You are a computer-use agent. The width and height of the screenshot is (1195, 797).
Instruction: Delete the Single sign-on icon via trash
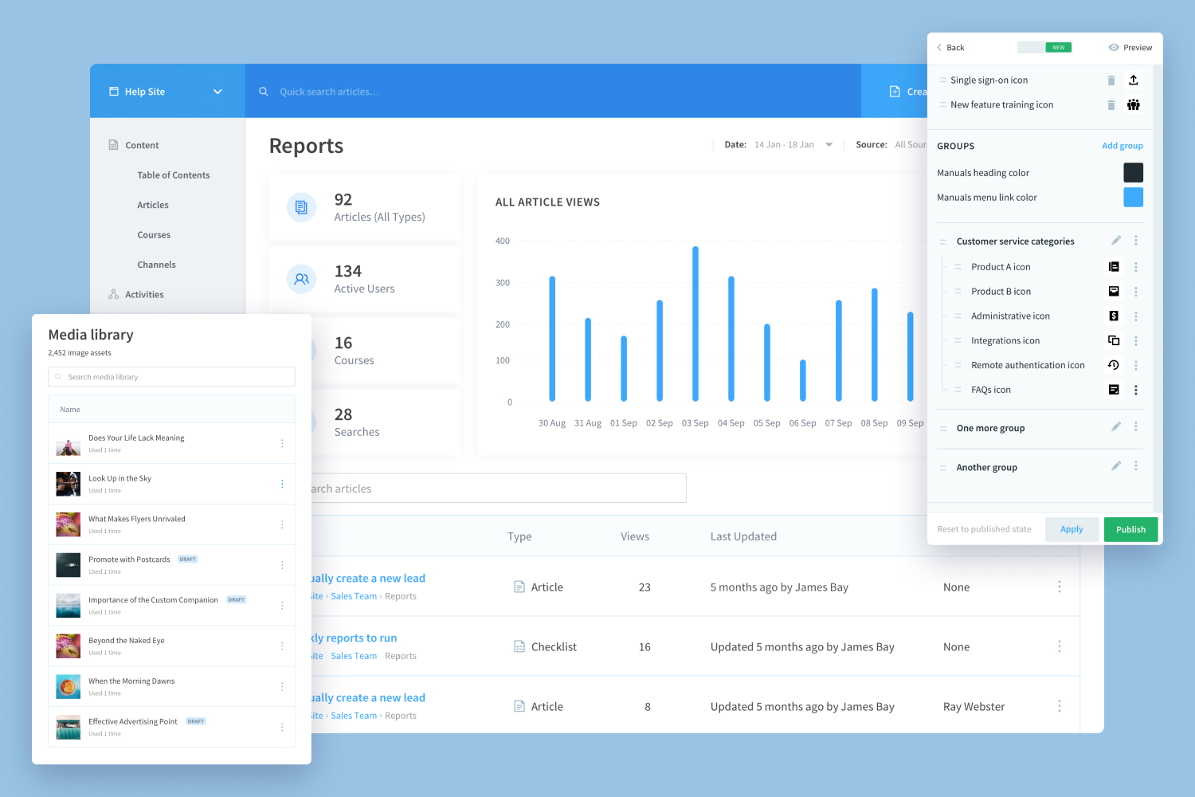[x=1111, y=80]
